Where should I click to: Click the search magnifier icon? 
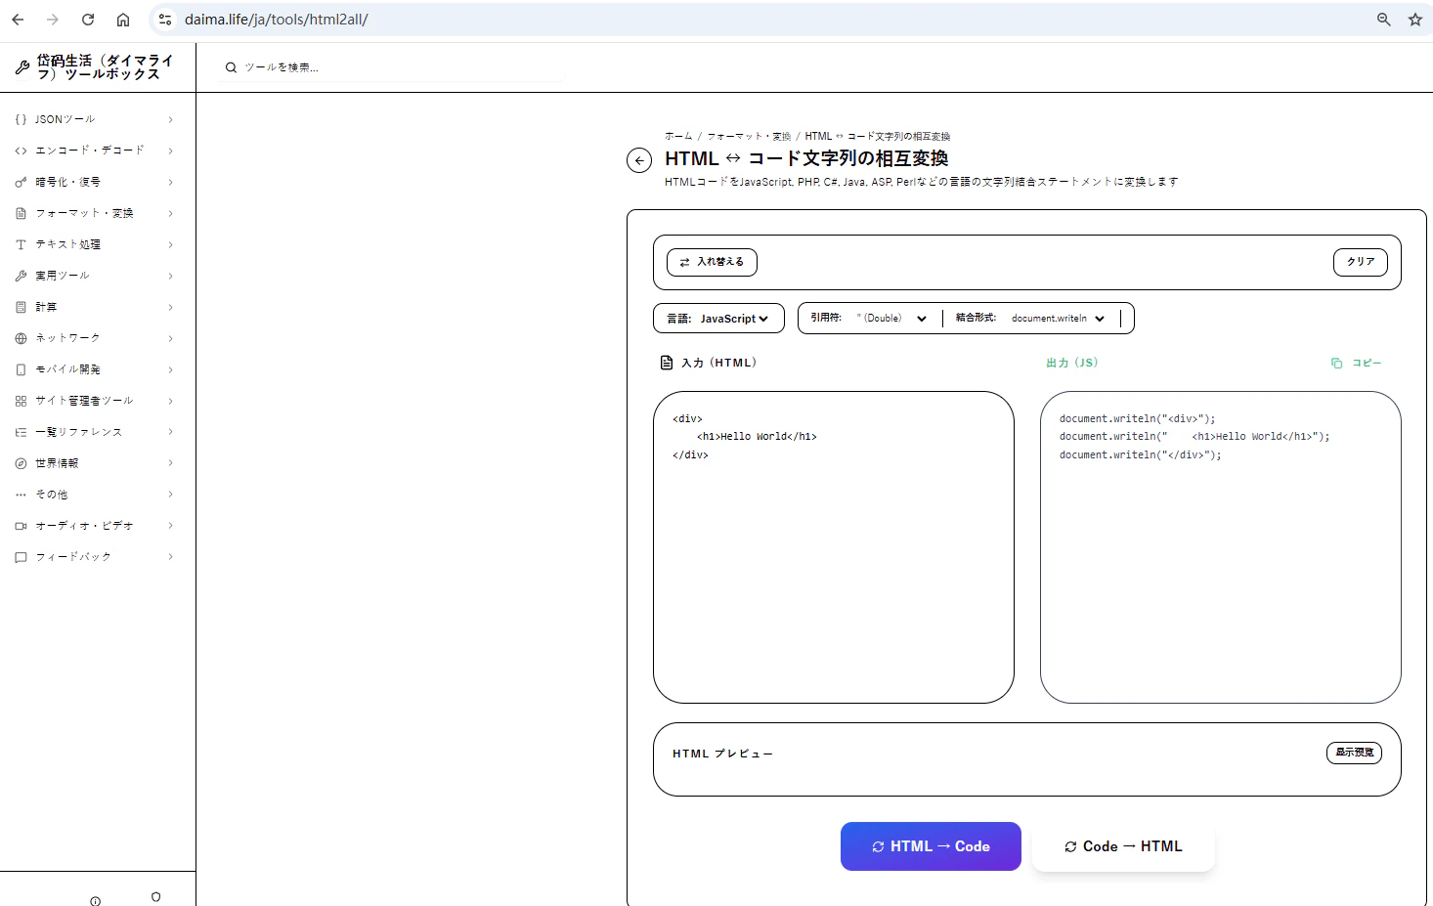pos(232,67)
